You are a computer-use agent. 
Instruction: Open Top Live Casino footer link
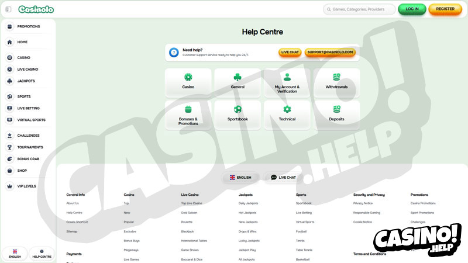click(192, 203)
